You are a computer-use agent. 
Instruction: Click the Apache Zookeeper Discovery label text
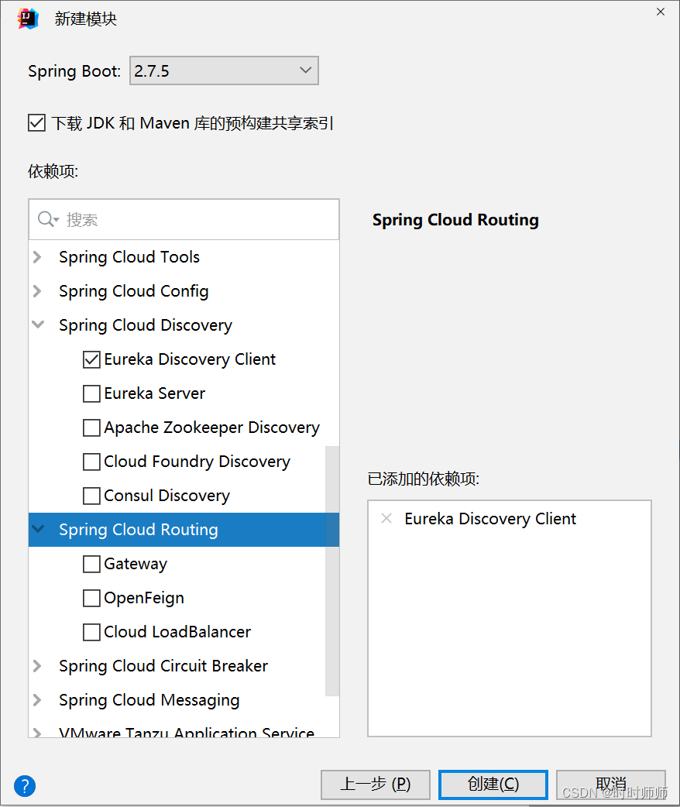[211, 428]
